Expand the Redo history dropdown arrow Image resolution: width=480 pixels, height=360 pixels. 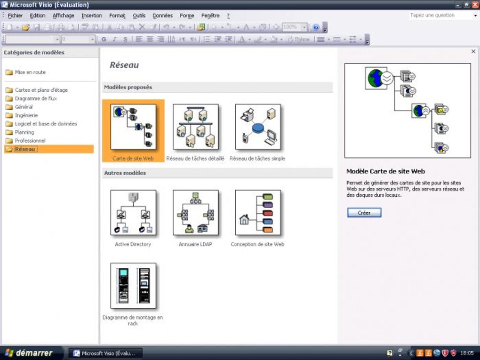coord(190,28)
